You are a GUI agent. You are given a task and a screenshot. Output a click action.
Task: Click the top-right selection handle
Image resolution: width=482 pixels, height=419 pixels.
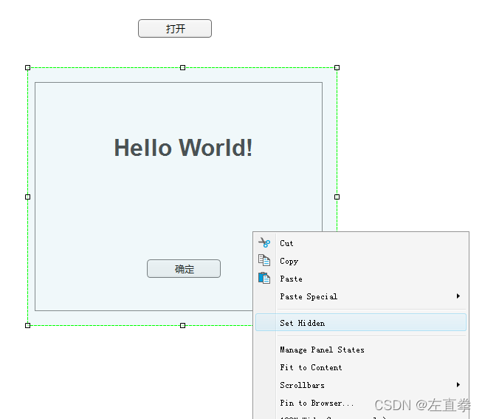coord(337,68)
